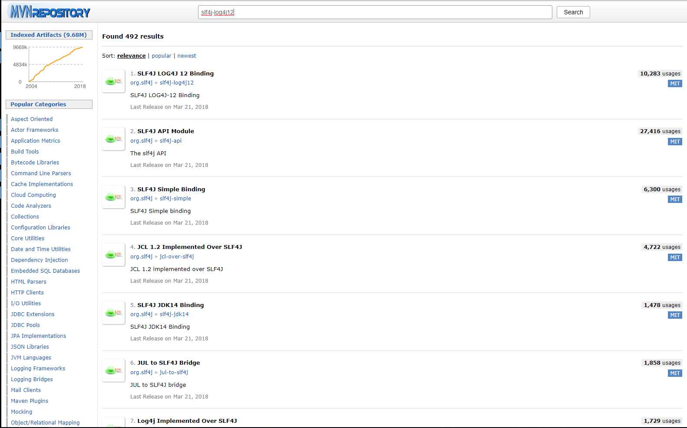Viewport: 687px width, 428px height.
Task: Sort results by newest
Action: point(187,56)
